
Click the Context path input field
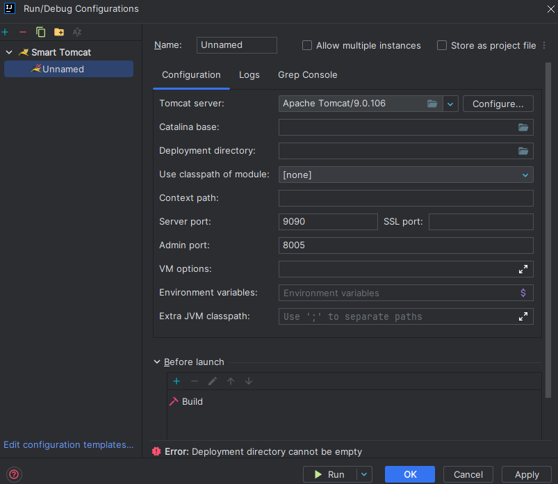pyautogui.click(x=406, y=198)
